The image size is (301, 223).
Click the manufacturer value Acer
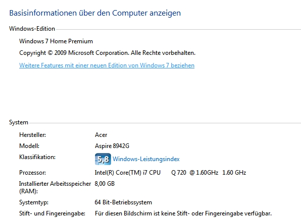101,135
